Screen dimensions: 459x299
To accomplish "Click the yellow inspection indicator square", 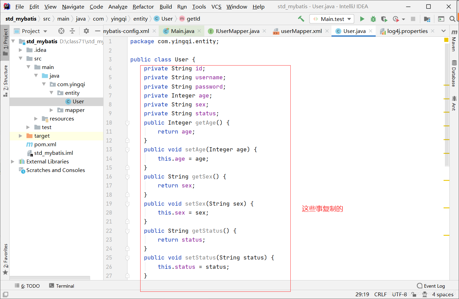I will coord(446,40).
